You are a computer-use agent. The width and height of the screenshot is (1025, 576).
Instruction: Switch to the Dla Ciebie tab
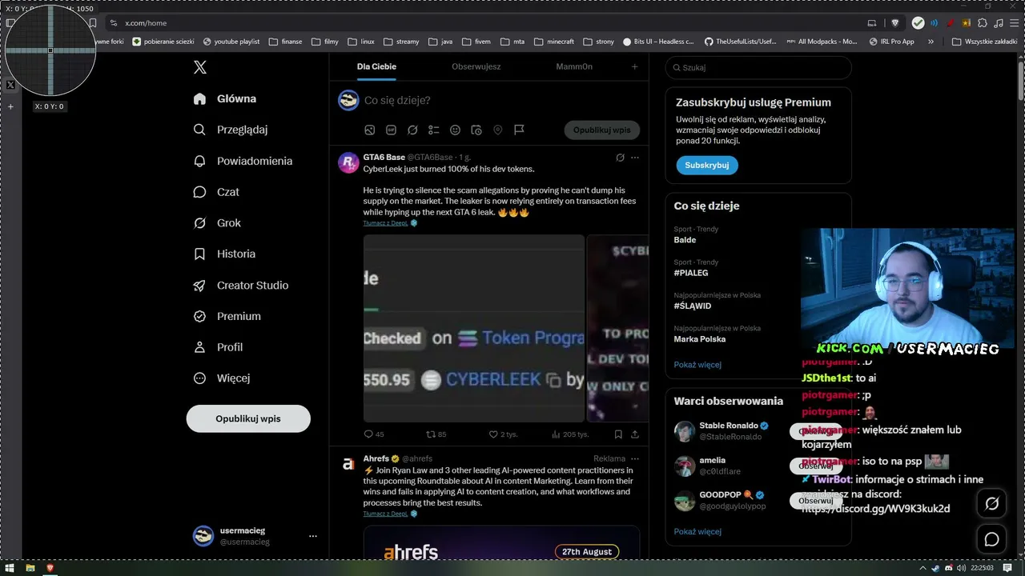coord(376,66)
